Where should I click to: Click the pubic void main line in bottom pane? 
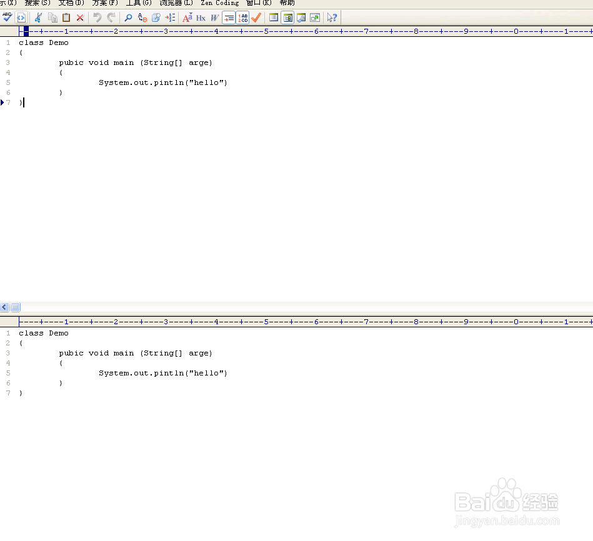click(x=136, y=353)
